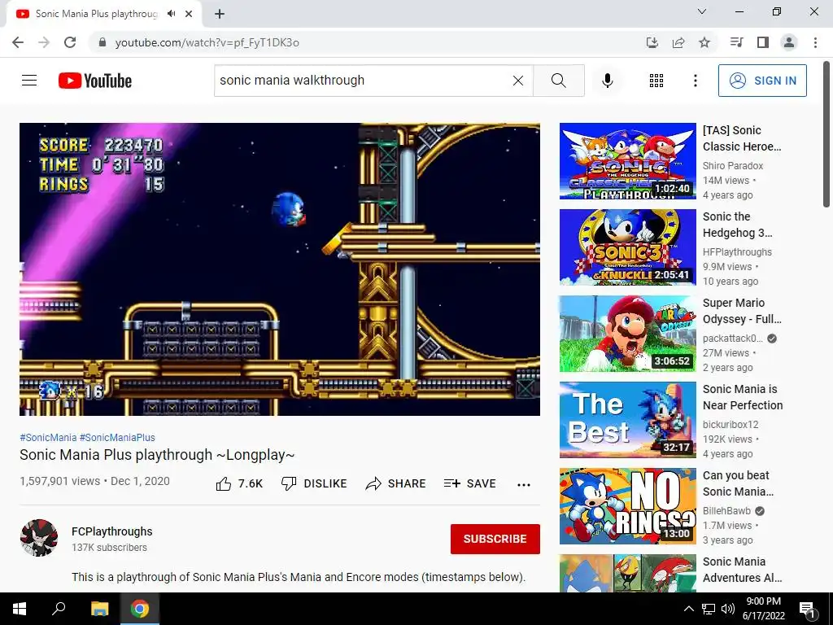
Task: Show hidden system tray icons
Action: [688, 609]
